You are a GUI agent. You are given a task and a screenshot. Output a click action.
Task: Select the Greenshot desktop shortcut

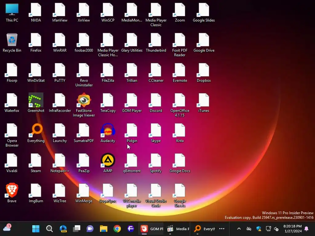pyautogui.click(x=36, y=103)
